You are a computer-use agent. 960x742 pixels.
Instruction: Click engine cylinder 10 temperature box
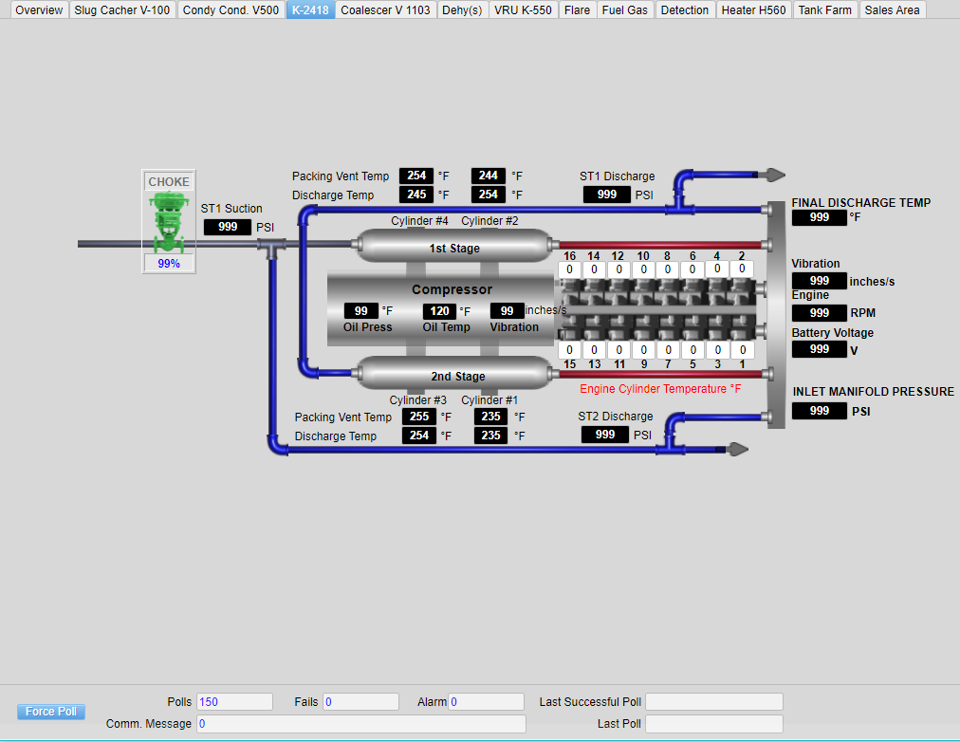[643, 269]
